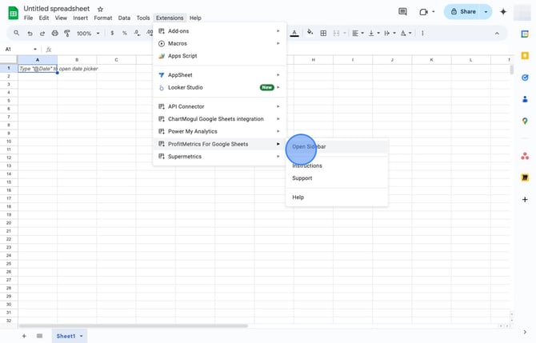Screen dimensions: 536x343
Task: Open the File menu
Action: [x=28, y=18]
